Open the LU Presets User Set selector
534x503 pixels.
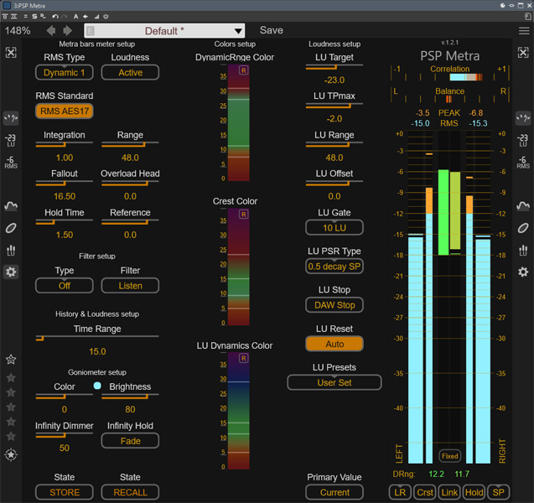point(334,383)
